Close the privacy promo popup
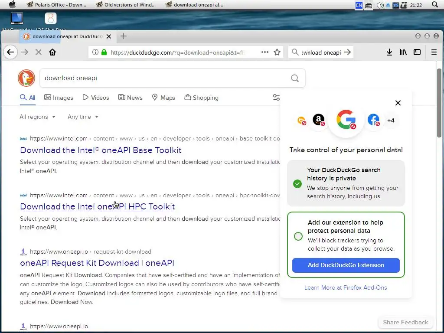 pyautogui.click(x=398, y=103)
